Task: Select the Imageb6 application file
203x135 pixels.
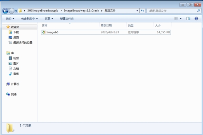Action: pos(106,32)
